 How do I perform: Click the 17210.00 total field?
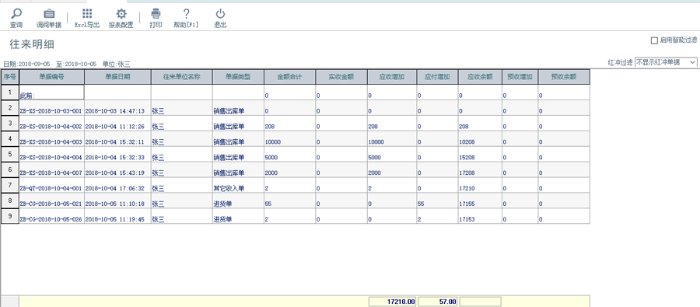tap(393, 302)
